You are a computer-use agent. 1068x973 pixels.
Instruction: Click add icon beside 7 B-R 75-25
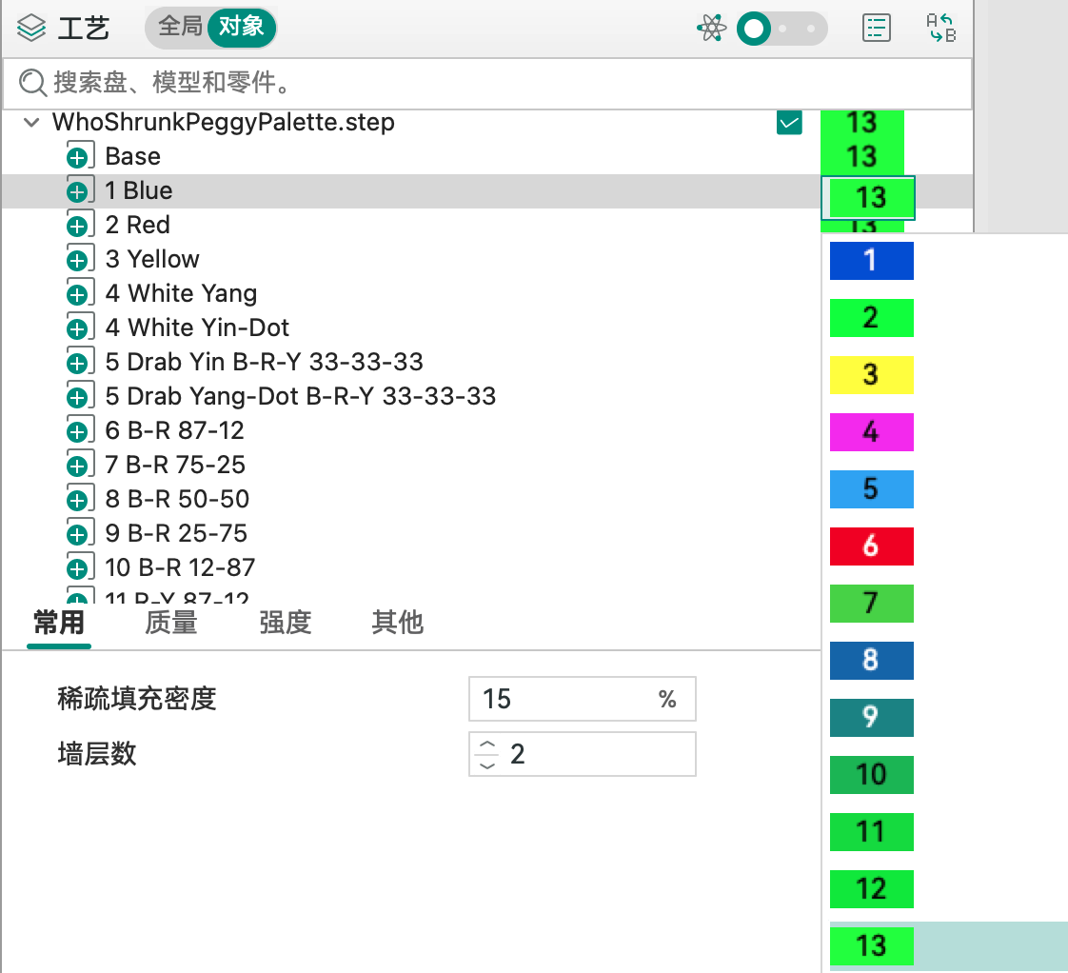click(79, 465)
